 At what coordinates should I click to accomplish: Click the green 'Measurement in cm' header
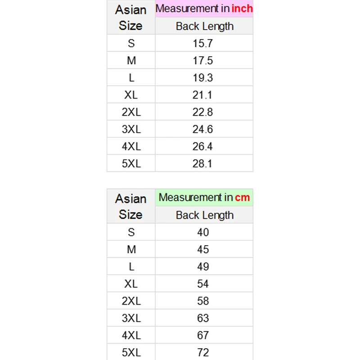(x=204, y=198)
